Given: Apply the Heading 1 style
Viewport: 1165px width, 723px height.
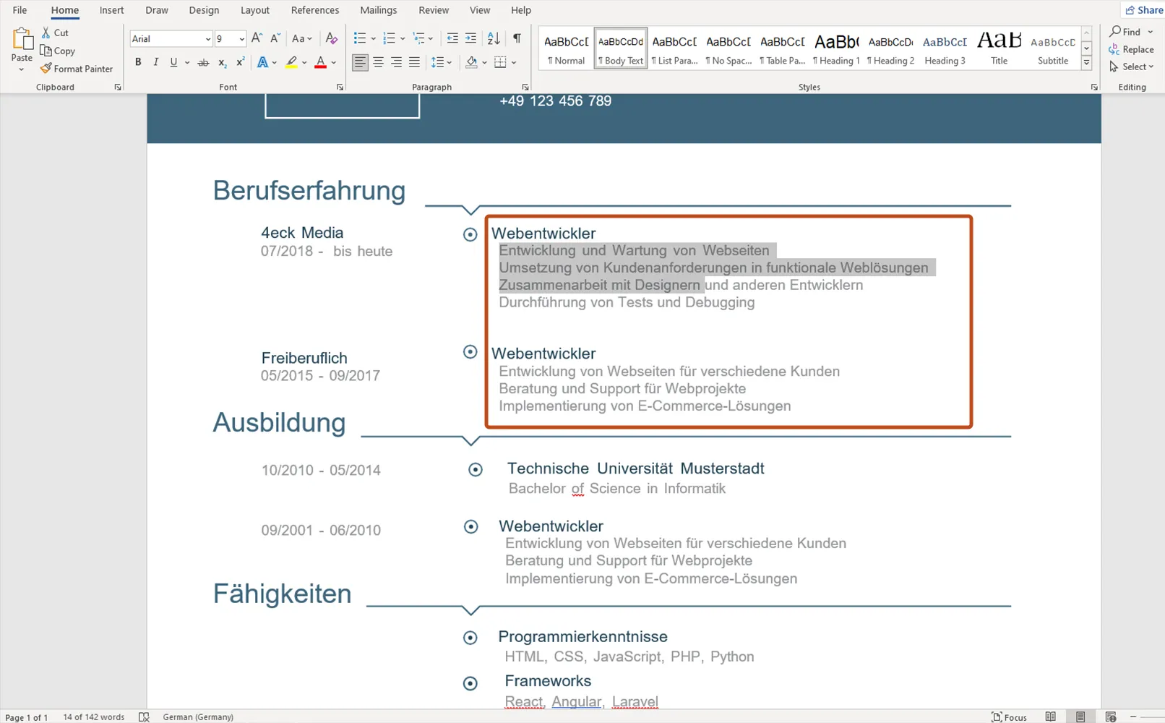Looking at the screenshot, I should click(836, 48).
